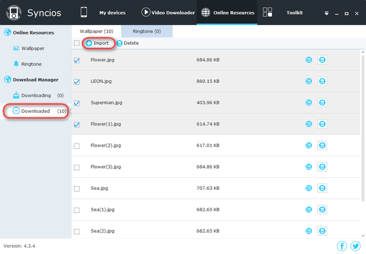Open the Toolkit grid icon

(x=267, y=12)
